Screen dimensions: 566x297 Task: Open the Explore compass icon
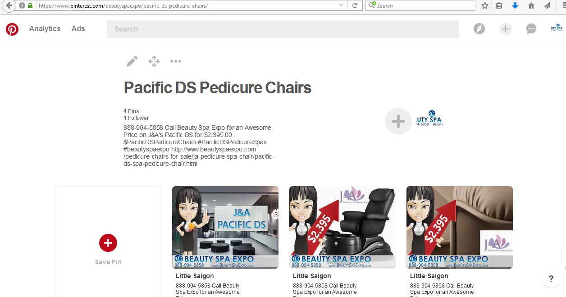(x=479, y=29)
